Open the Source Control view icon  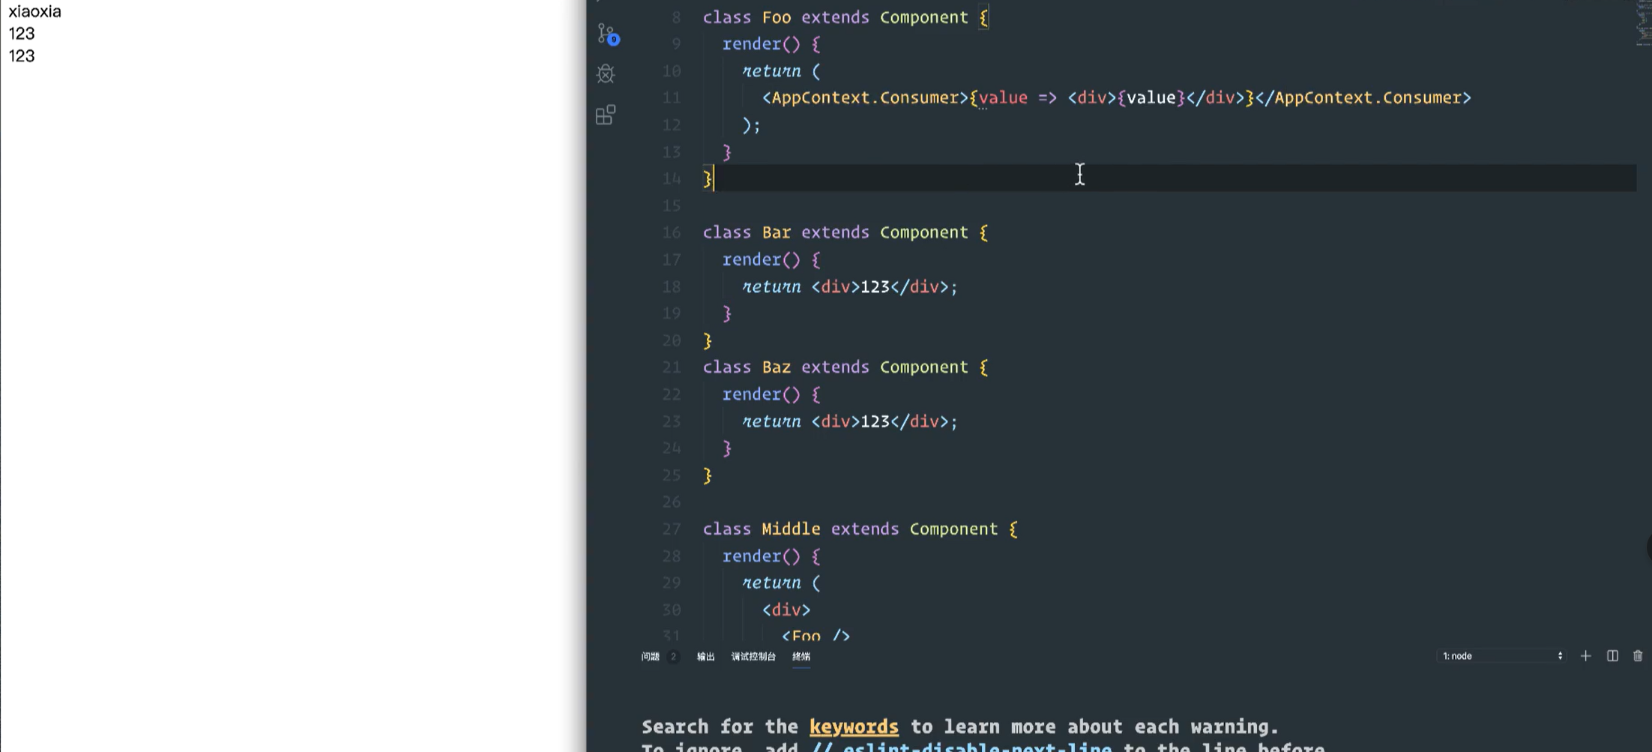(x=606, y=34)
